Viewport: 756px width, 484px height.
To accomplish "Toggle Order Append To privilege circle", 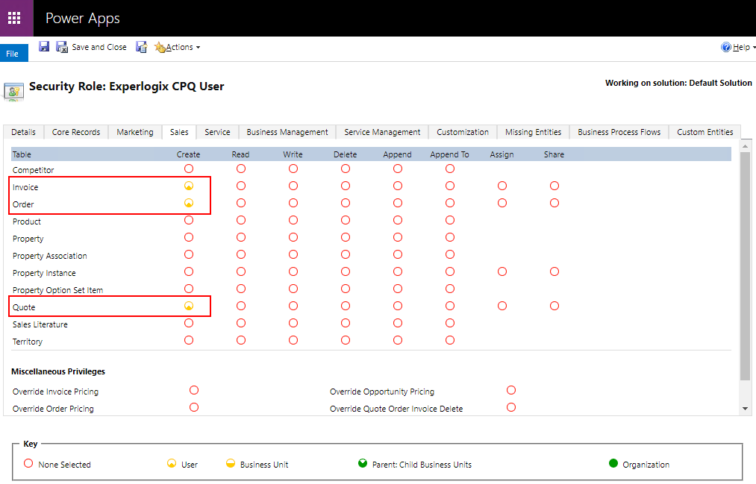I will pos(450,203).
